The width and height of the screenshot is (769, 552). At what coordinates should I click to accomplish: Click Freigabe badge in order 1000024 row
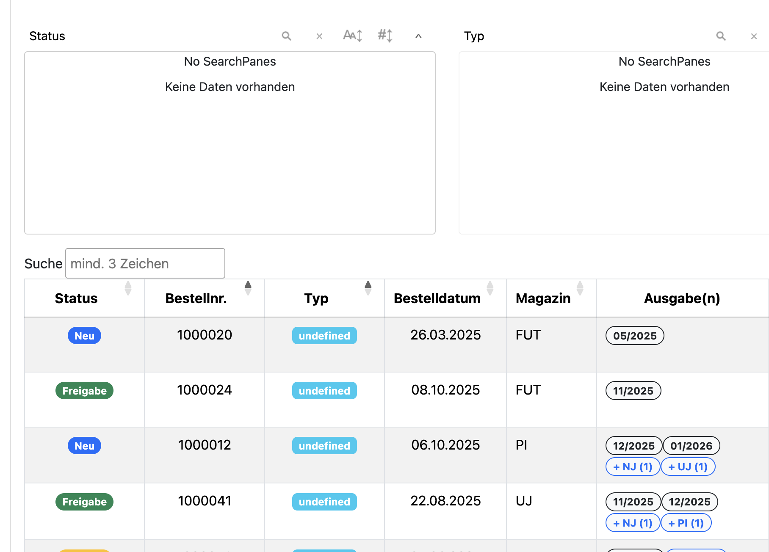click(84, 391)
